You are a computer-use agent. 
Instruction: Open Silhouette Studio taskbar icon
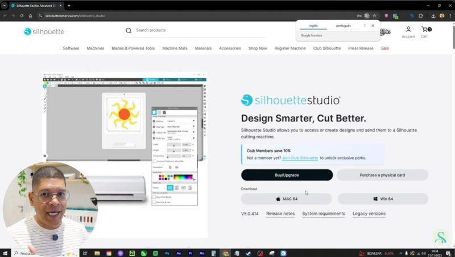[x=283, y=253]
